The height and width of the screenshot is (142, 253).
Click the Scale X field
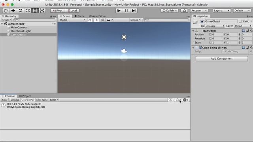[217, 43]
